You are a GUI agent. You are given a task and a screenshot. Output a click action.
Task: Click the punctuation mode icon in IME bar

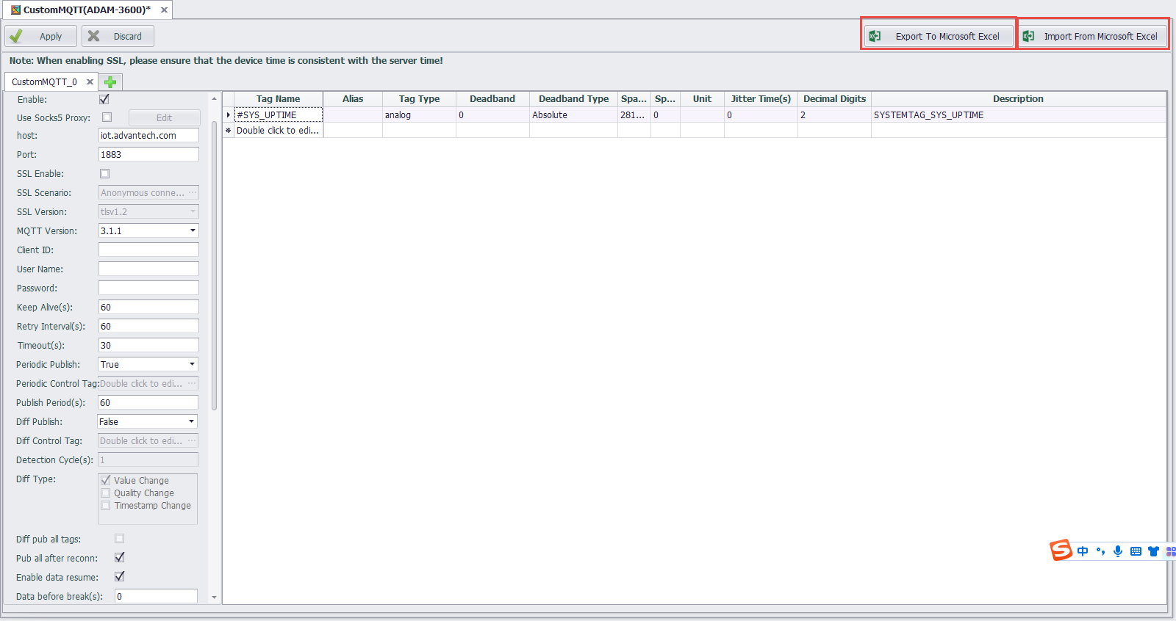click(1100, 551)
